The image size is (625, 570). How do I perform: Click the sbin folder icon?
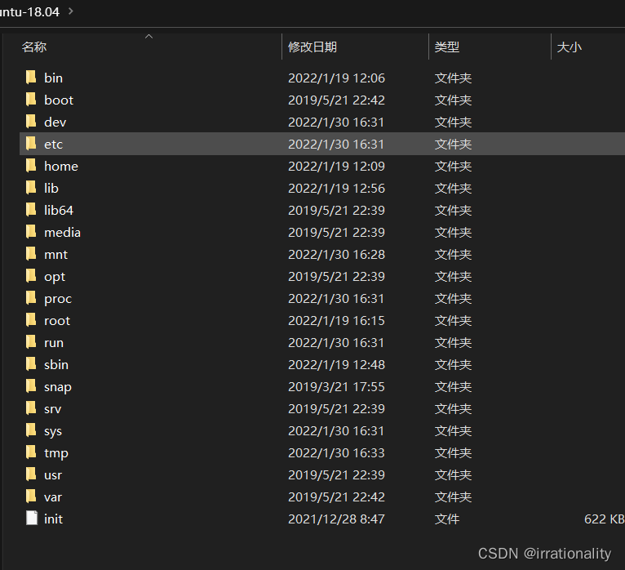[x=31, y=364]
